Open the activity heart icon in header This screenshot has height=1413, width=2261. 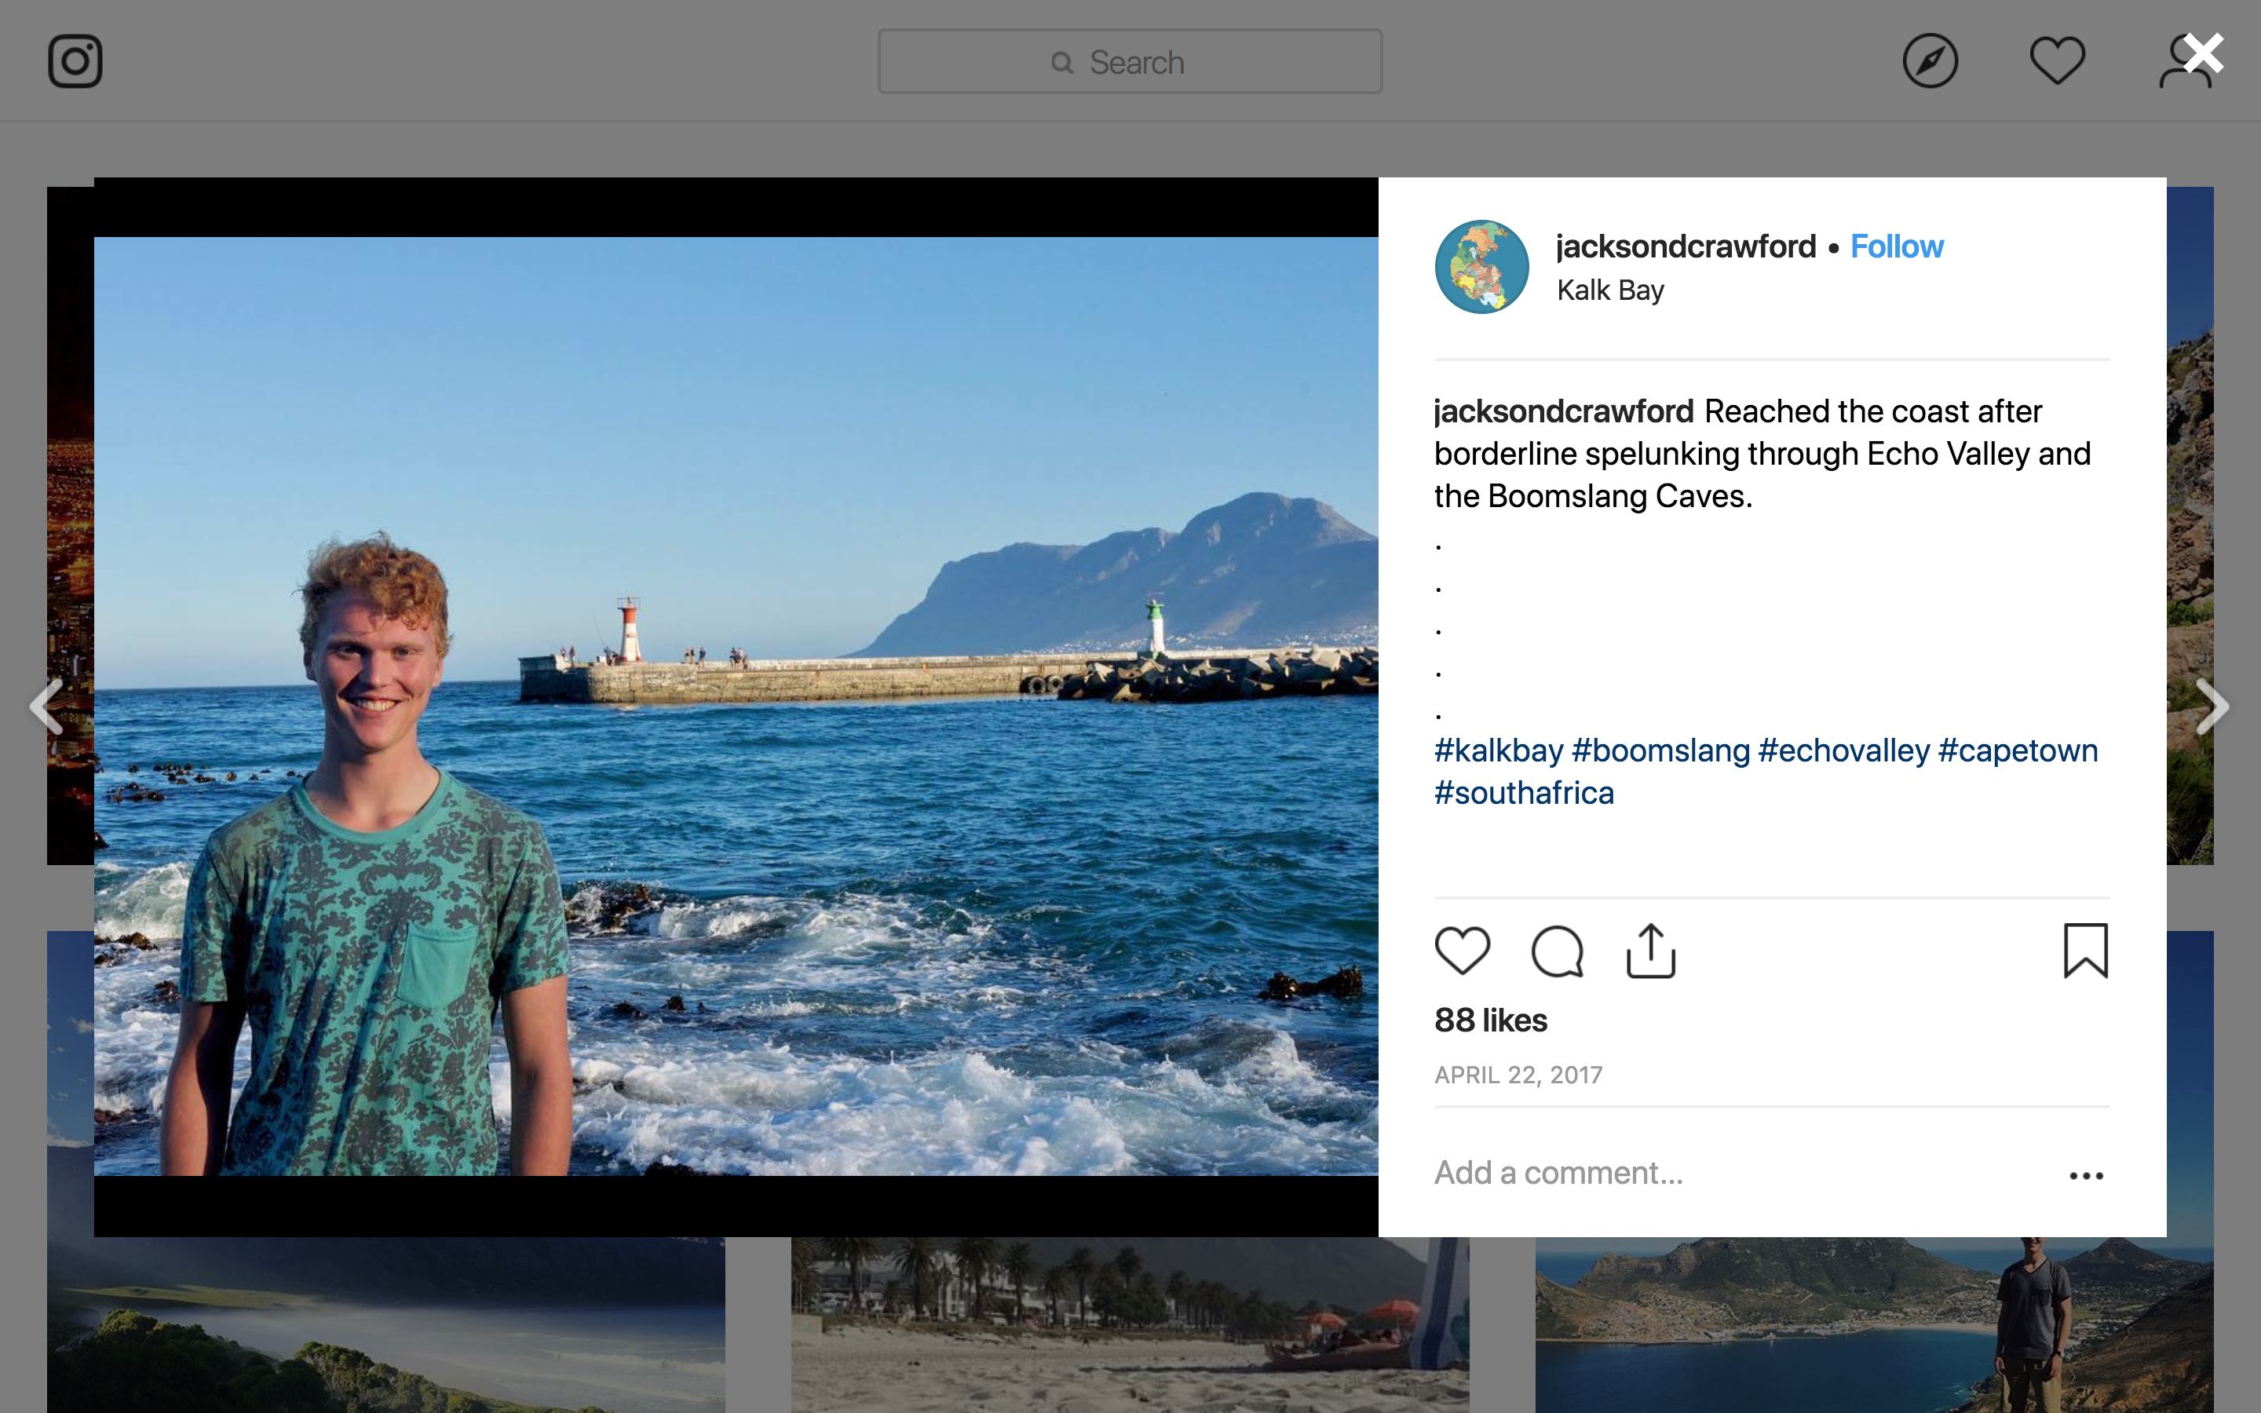tap(2056, 62)
